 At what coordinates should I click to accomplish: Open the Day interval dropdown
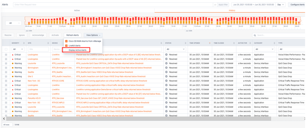[281, 4]
